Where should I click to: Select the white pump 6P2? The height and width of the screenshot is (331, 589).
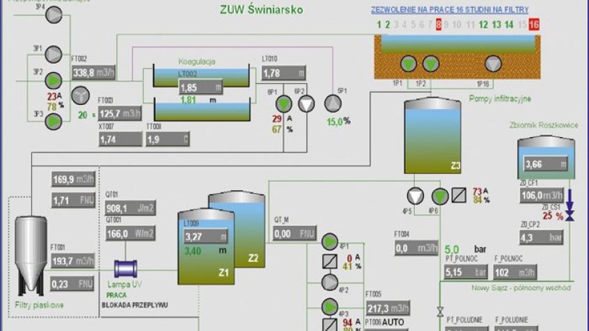(x=306, y=104)
